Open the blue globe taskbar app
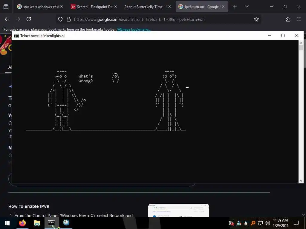 pyautogui.click(x=66, y=223)
